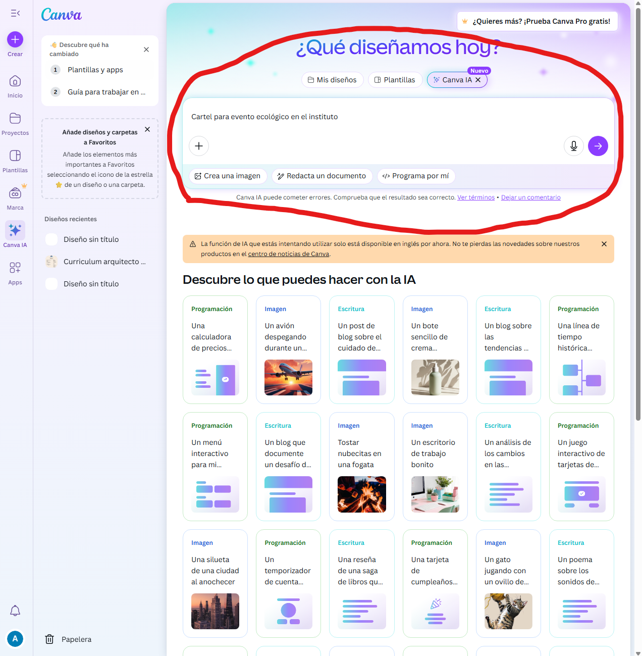Open 'Un escritorio de trabajo bonito' card
The image size is (642, 656).
[435, 467]
